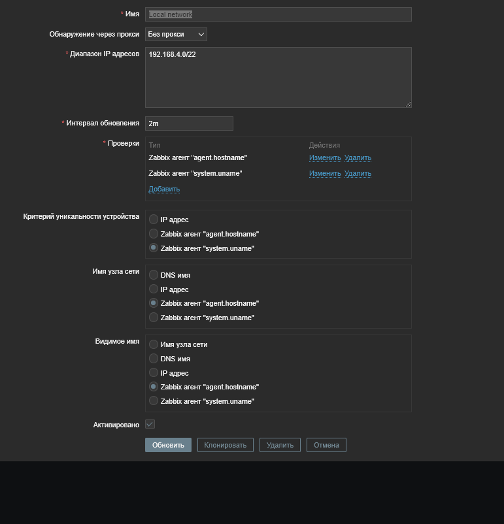This screenshot has width=504, height=524.
Task: Click the Диапазон IP адресов textarea
Action: coord(278,77)
